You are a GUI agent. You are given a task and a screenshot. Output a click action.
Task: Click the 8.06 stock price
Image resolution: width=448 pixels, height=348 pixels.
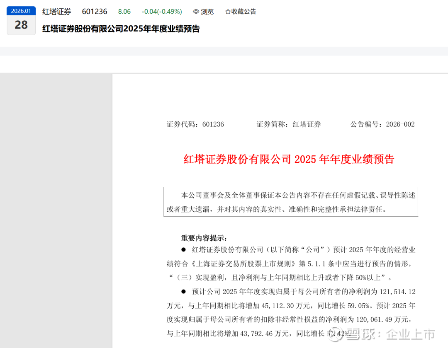pos(124,12)
